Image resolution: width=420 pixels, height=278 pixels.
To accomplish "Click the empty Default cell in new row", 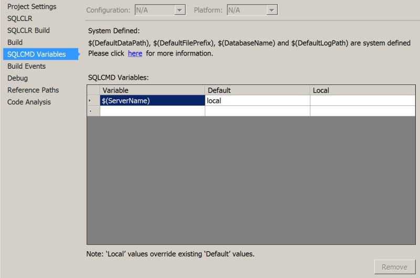I will pyautogui.click(x=257, y=111).
